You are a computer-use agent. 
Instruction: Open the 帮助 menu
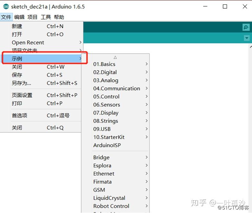tap(59, 17)
